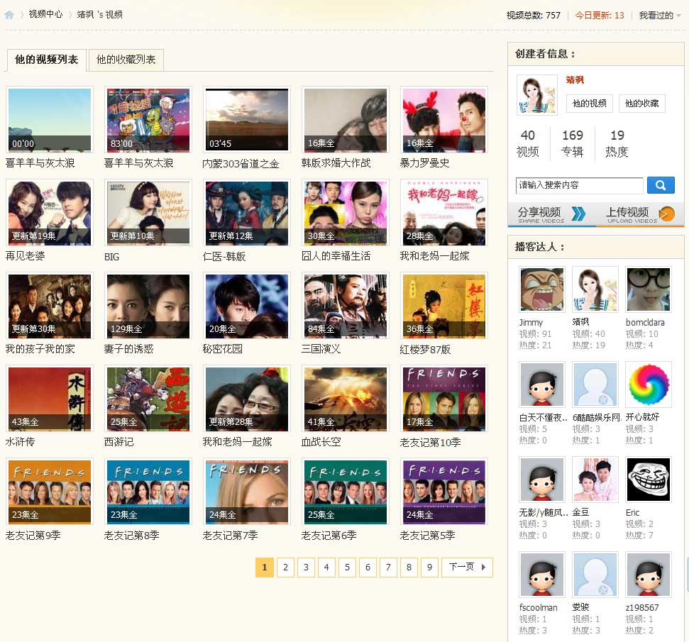Select current page 1 button
689x642 pixels.
click(265, 568)
